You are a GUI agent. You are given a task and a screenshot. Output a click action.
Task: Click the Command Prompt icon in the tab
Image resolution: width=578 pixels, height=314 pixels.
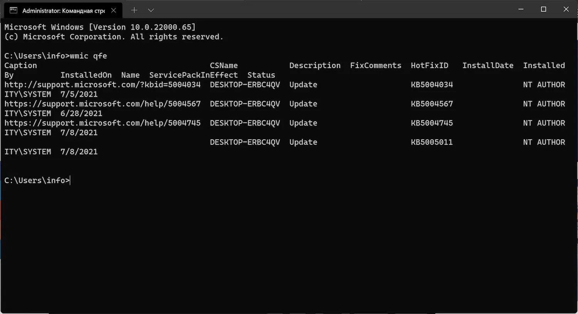point(13,10)
